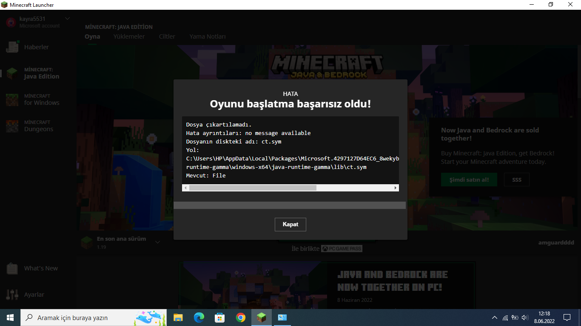
Task: Click the amguardddd username text
Action: [556, 242]
